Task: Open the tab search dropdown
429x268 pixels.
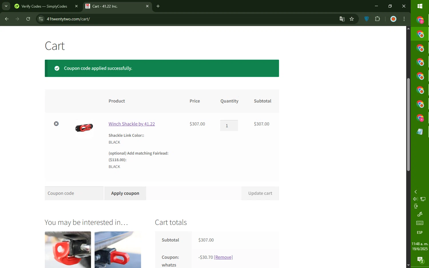Action: 6,6
